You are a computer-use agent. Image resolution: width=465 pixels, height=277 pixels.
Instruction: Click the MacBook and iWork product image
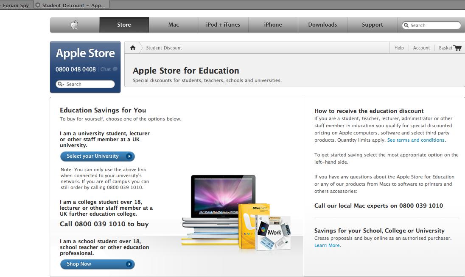236,213
